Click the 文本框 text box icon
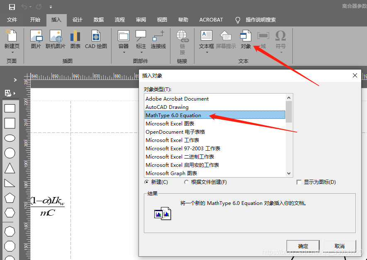 pyautogui.click(x=207, y=36)
